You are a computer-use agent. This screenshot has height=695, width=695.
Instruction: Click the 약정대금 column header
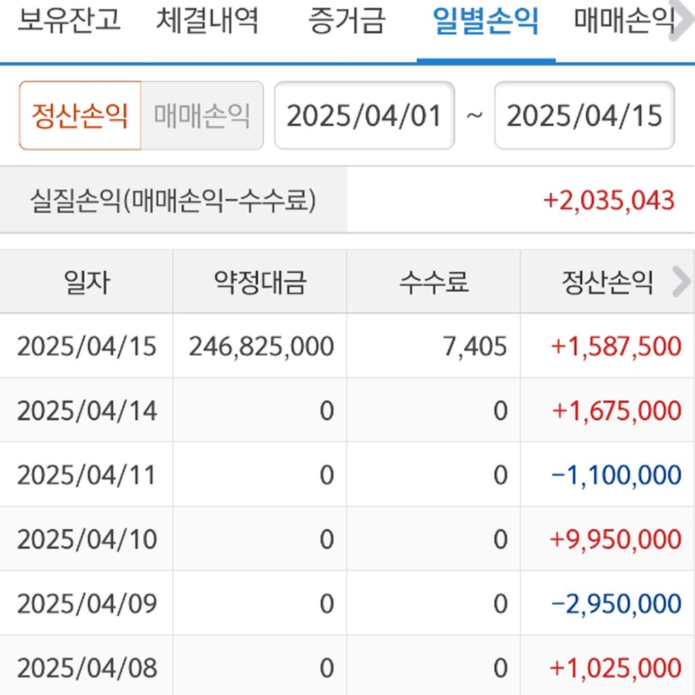coord(260,282)
